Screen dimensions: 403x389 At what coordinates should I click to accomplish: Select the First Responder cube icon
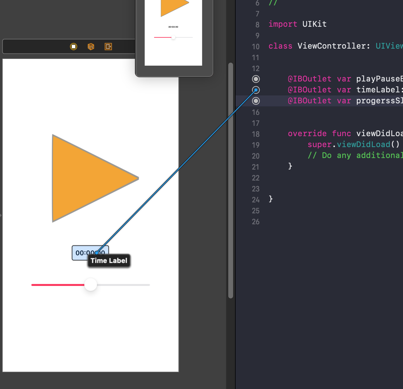tap(91, 46)
